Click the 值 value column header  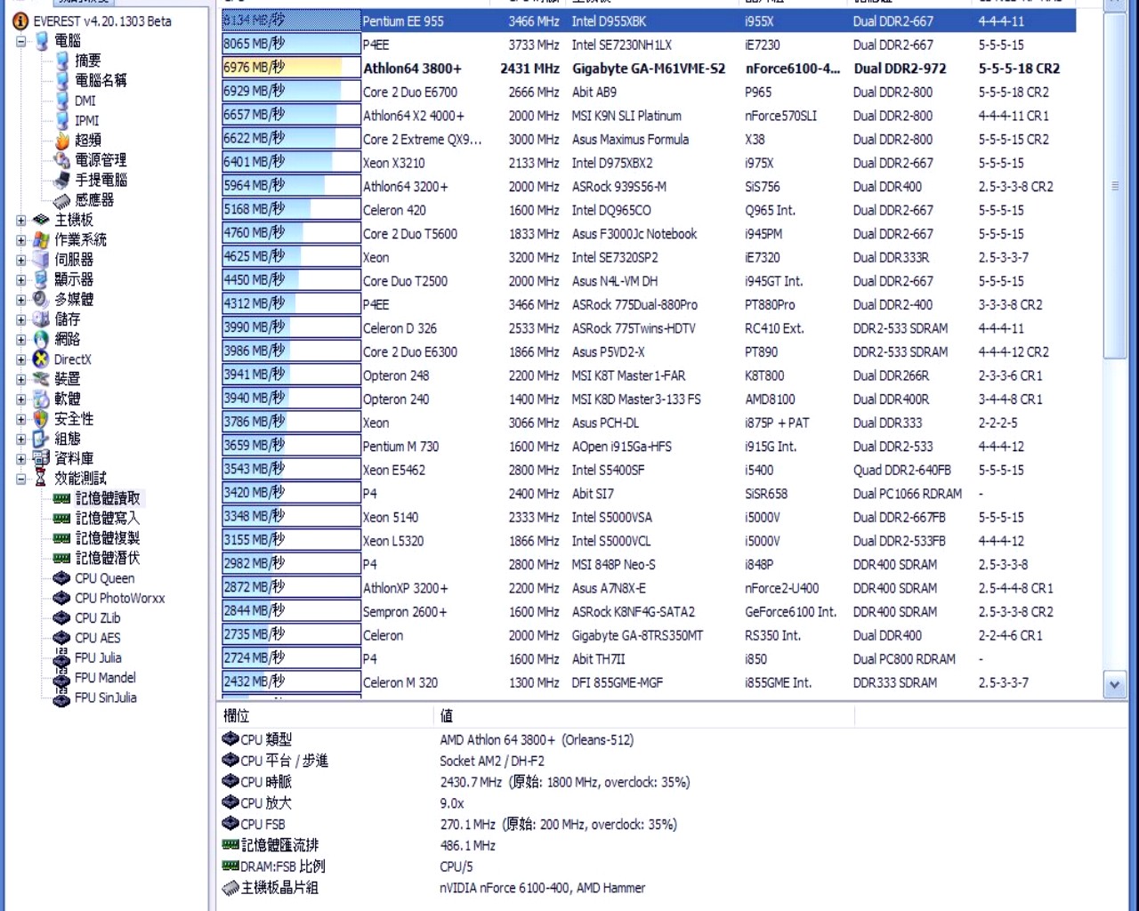[x=643, y=716]
